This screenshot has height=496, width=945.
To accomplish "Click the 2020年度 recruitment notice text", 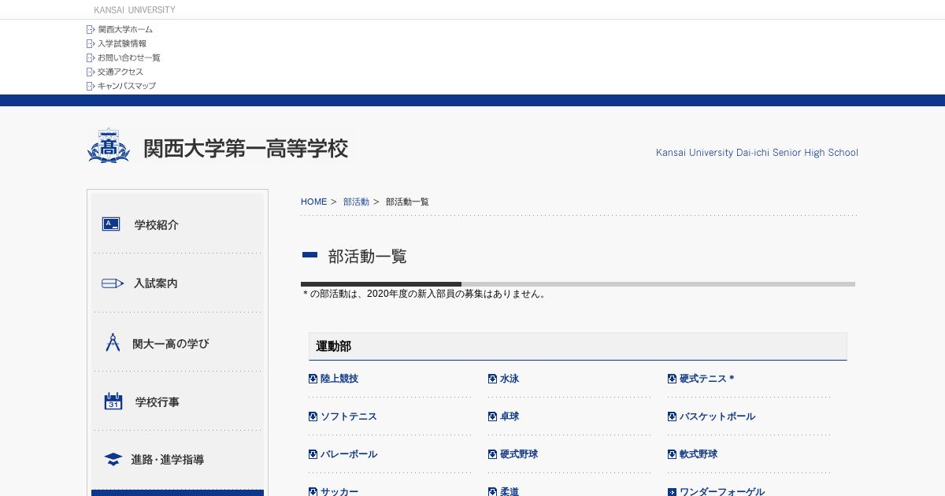I will click(x=424, y=294).
